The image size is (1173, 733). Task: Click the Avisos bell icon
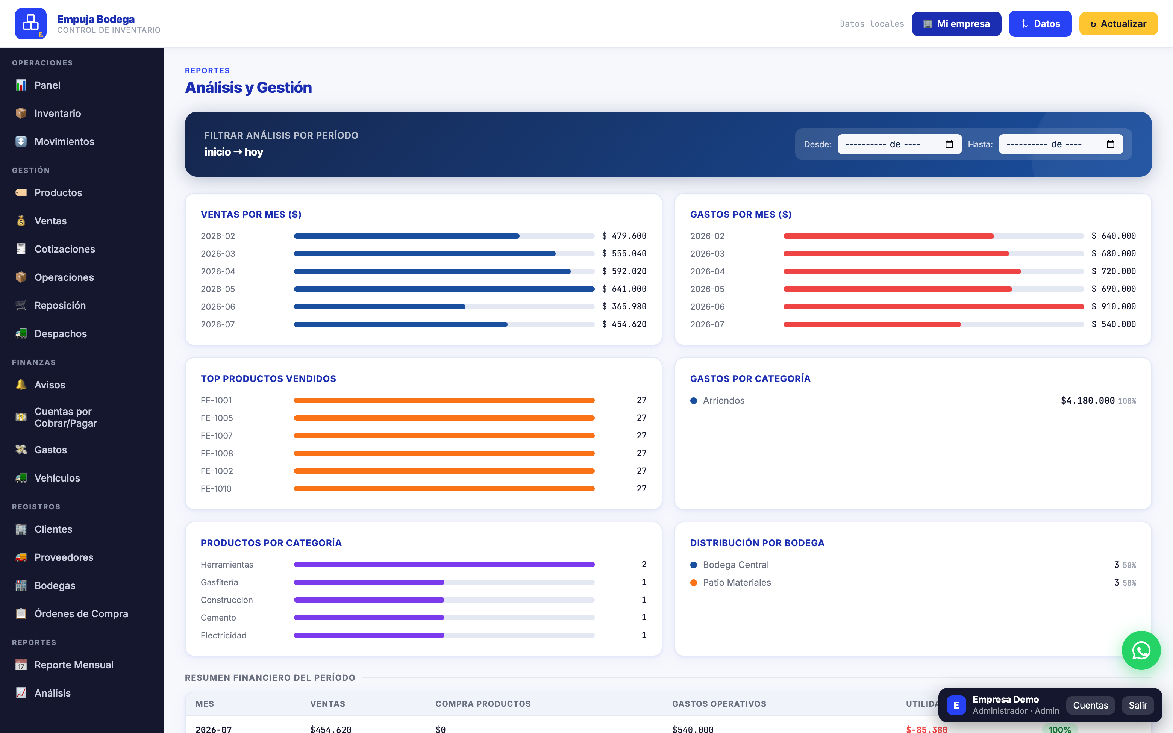click(x=21, y=385)
